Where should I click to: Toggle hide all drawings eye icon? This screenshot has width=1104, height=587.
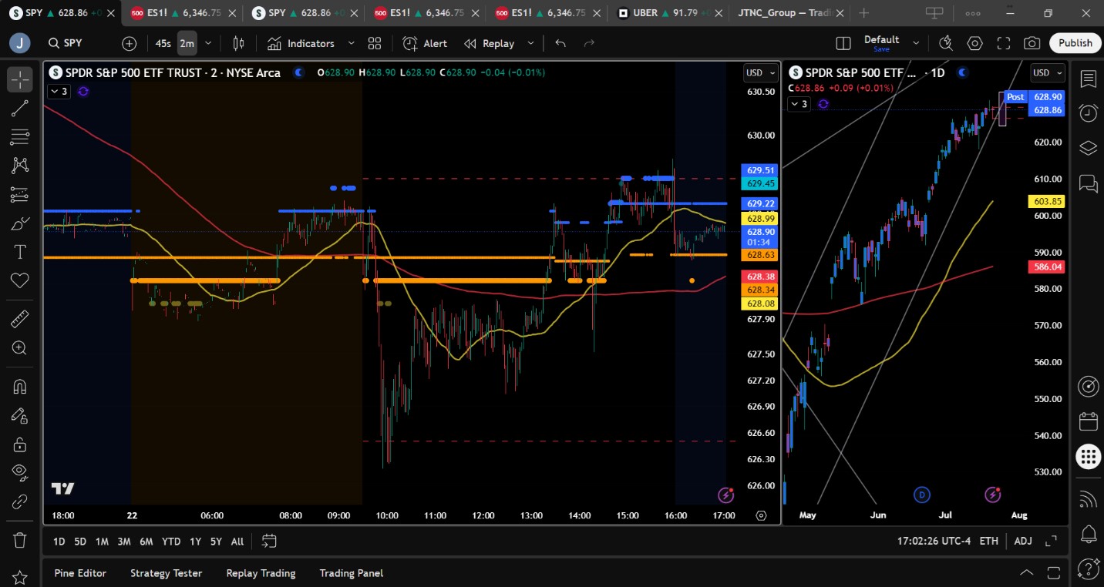click(x=20, y=472)
